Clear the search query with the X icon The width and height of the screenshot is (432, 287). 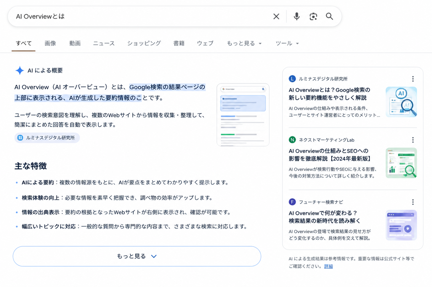[276, 17]
